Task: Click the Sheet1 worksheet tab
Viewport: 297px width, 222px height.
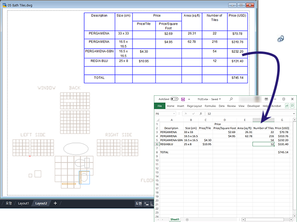Action: [174, 219]
